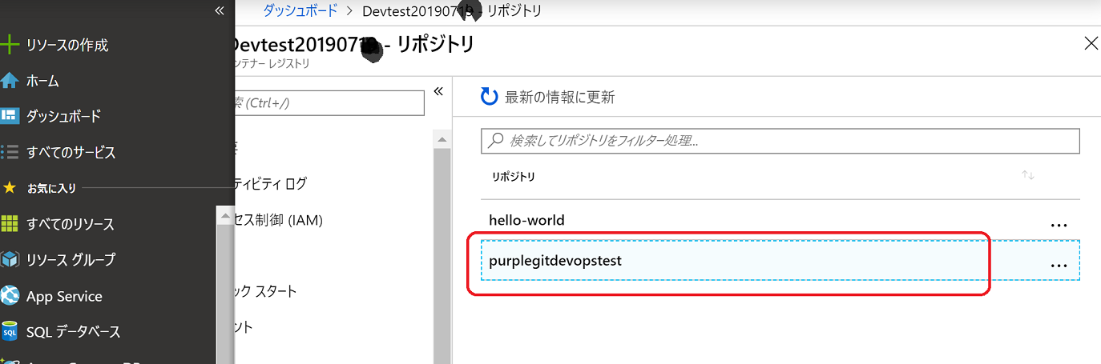Open more options for purplegitdevopstest
The image size is (1101, 364).
(1059, 266)
